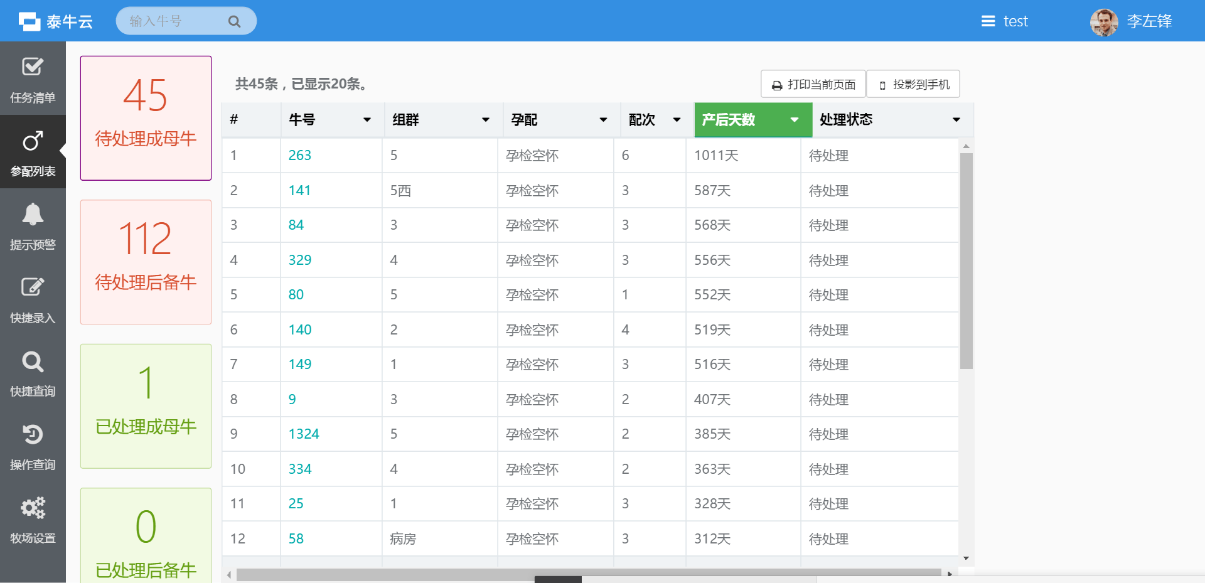
Task: Focus the 输入牛号 search field
Action: 176,21
